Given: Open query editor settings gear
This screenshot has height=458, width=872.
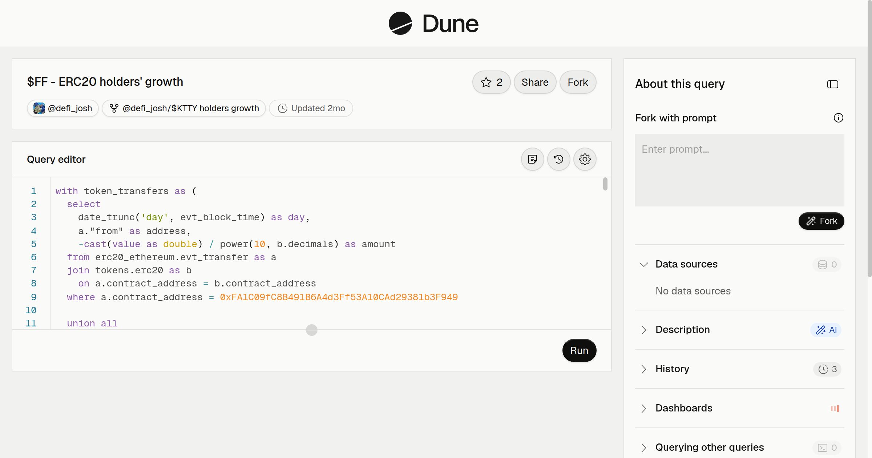Looking at the screenshot, I should (x=585, y=159).
